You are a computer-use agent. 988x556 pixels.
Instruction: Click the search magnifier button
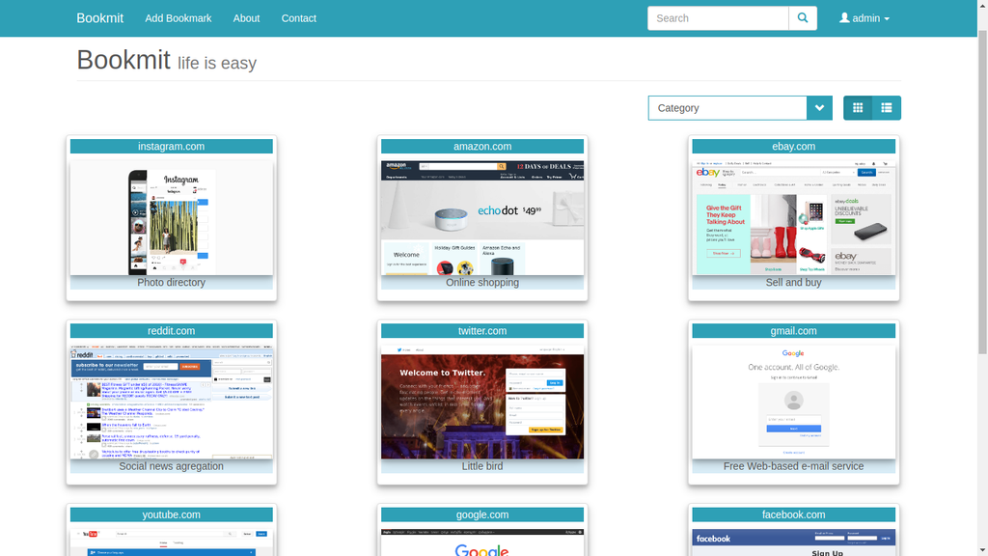(x=803, y=18)
